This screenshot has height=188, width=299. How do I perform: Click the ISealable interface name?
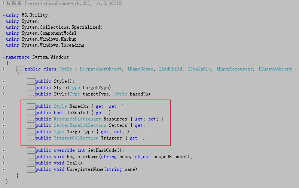[199, 69]
